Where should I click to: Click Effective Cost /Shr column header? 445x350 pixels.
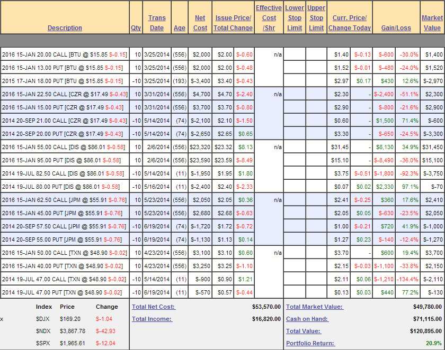(x=269, y=17)
